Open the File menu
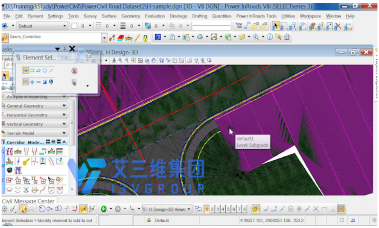The image size is (379, 228). pyautogui.click(x=7, y=16)
